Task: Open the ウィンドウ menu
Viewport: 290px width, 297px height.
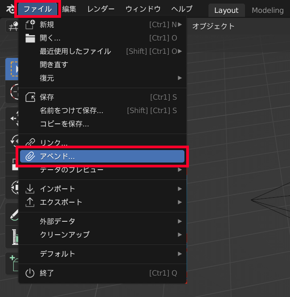Action: pos(143,9)
